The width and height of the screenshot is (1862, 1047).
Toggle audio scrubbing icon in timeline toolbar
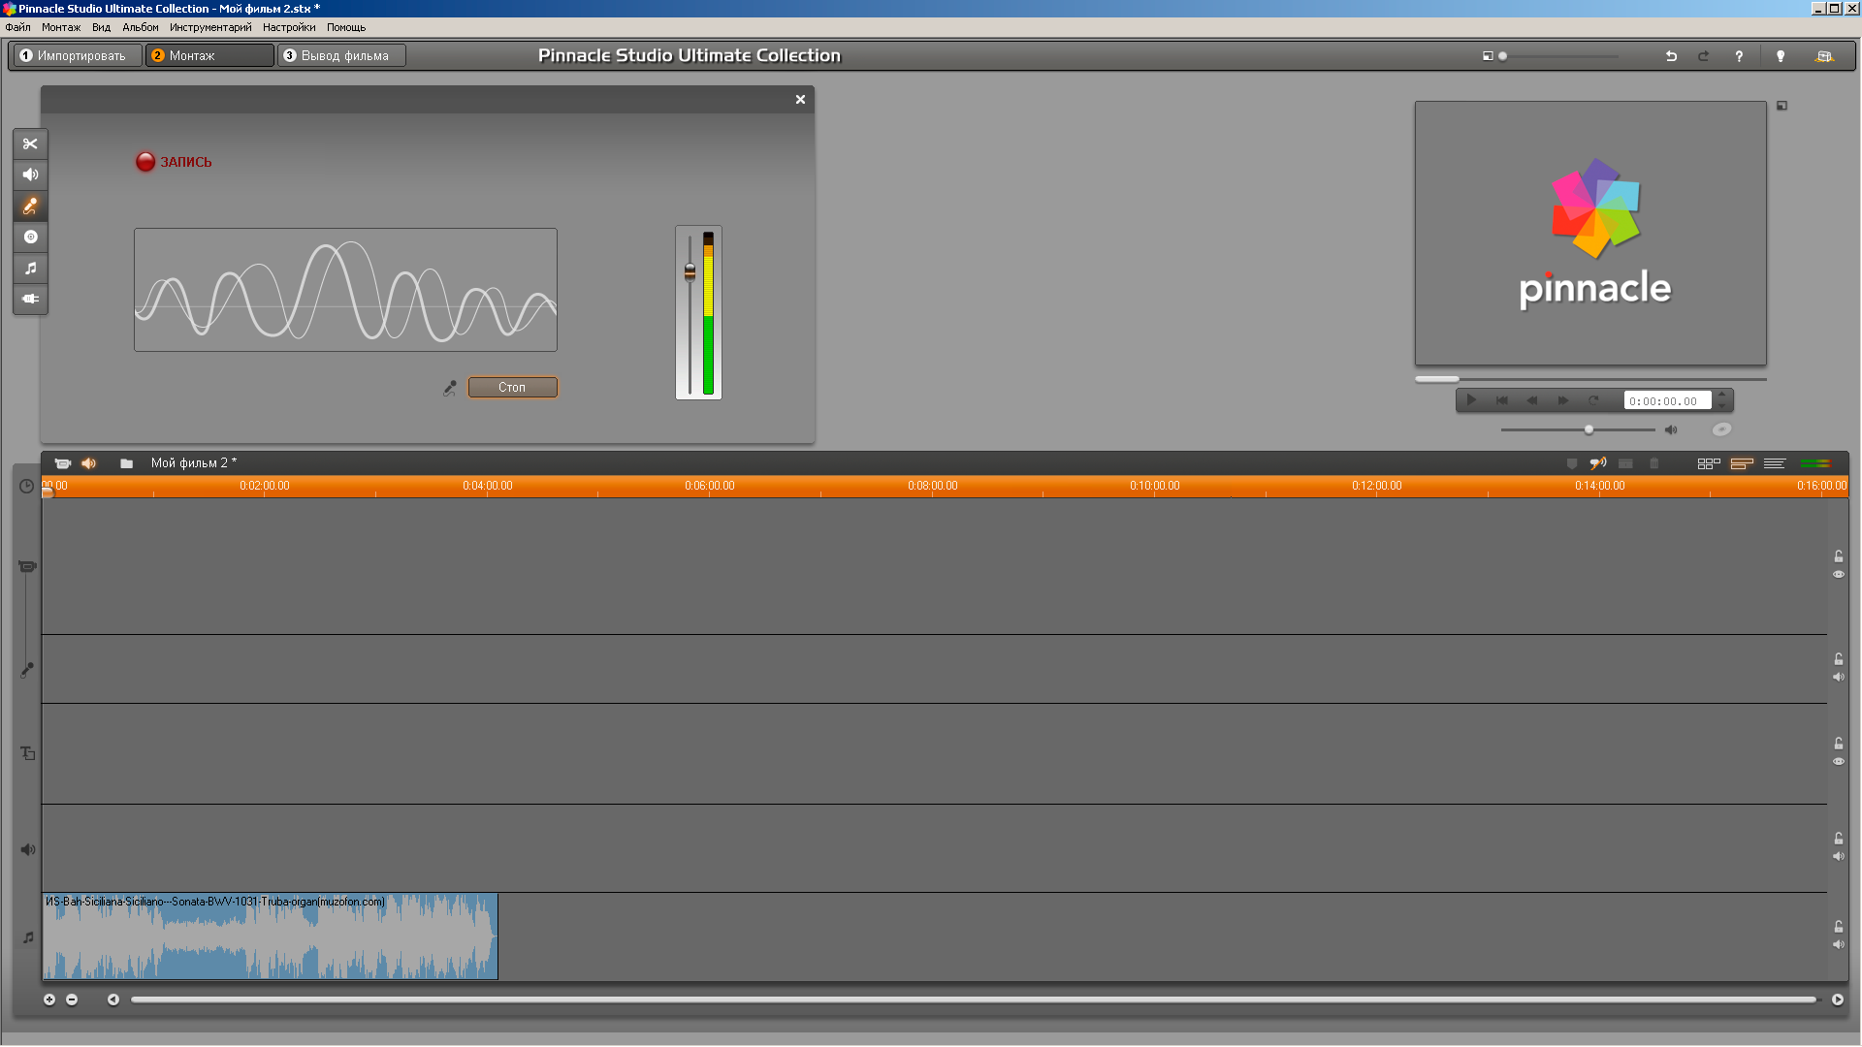[x=1598, y=463]
